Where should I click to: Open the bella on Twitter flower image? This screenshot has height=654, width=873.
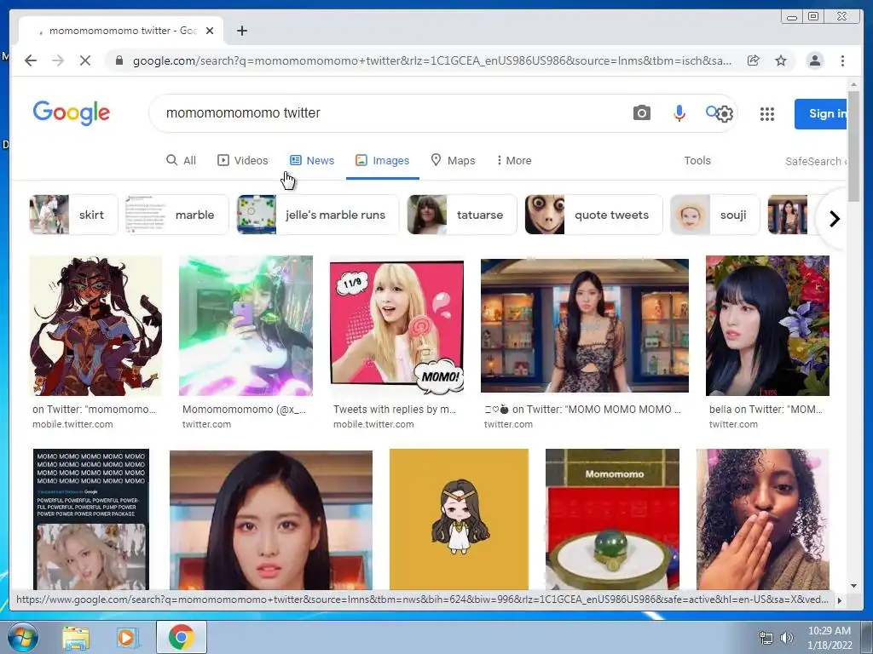click(x=767, y=326)
